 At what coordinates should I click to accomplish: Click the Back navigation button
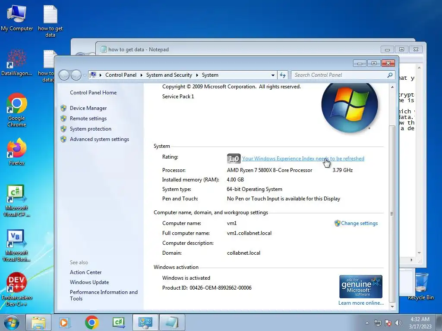tap(64, 75)
